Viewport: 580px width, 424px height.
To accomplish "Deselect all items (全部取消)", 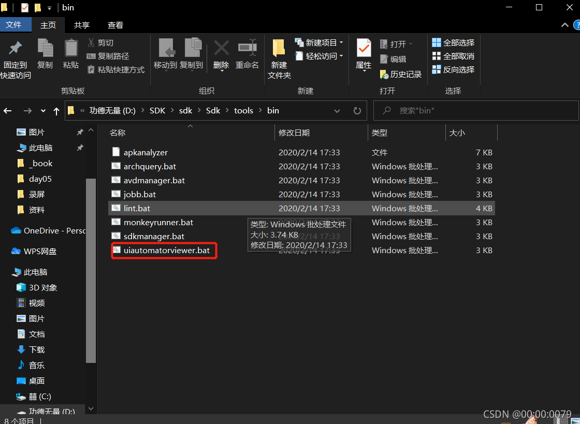I will point(453,56).
